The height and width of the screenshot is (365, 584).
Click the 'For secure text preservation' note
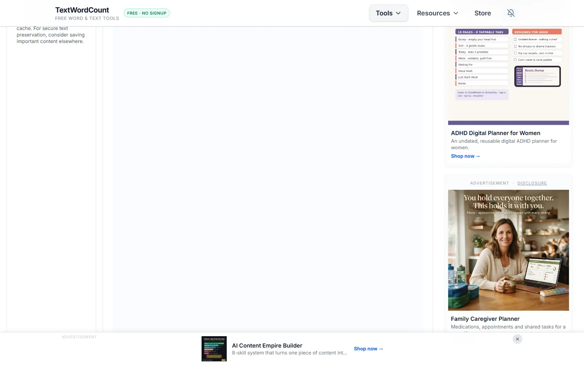coord(51,35)
